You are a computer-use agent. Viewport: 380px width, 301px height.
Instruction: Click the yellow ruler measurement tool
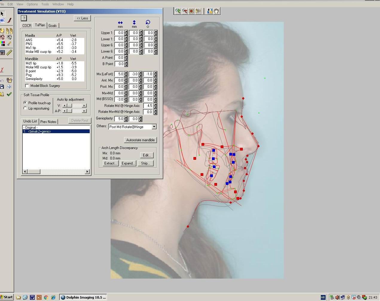click(9, 53)
